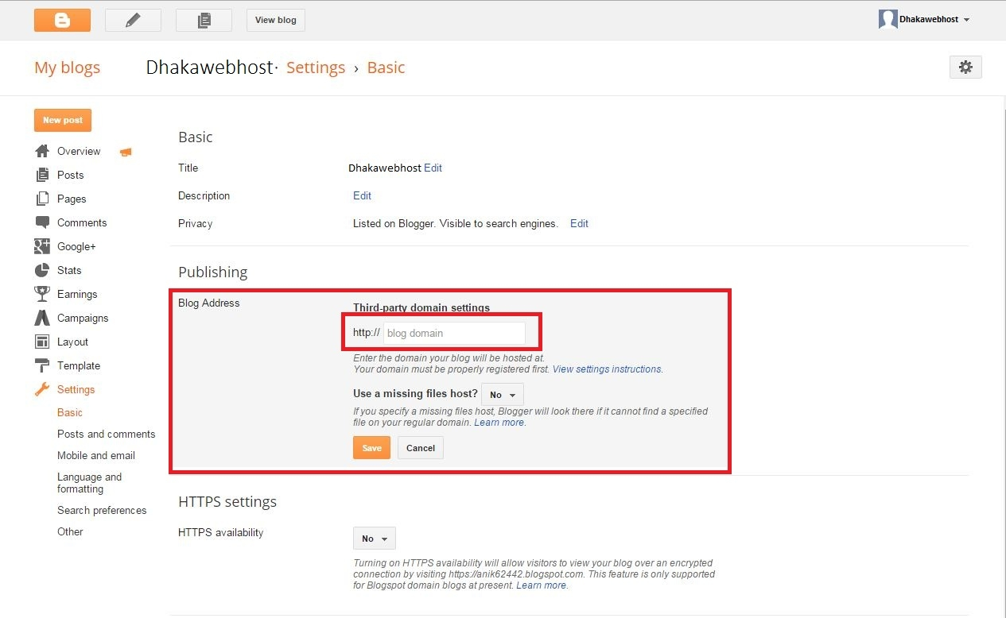The width and height of the screenshot is (1006, 618).
Task: Open the HTTPS availability dropdown
Action: pos(374,539)
